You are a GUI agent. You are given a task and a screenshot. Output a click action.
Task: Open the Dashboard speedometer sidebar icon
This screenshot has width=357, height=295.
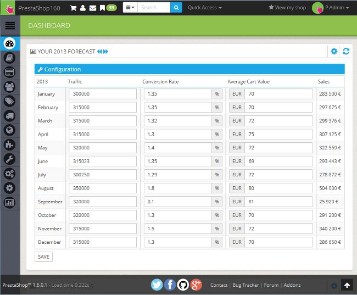(9, 43)
